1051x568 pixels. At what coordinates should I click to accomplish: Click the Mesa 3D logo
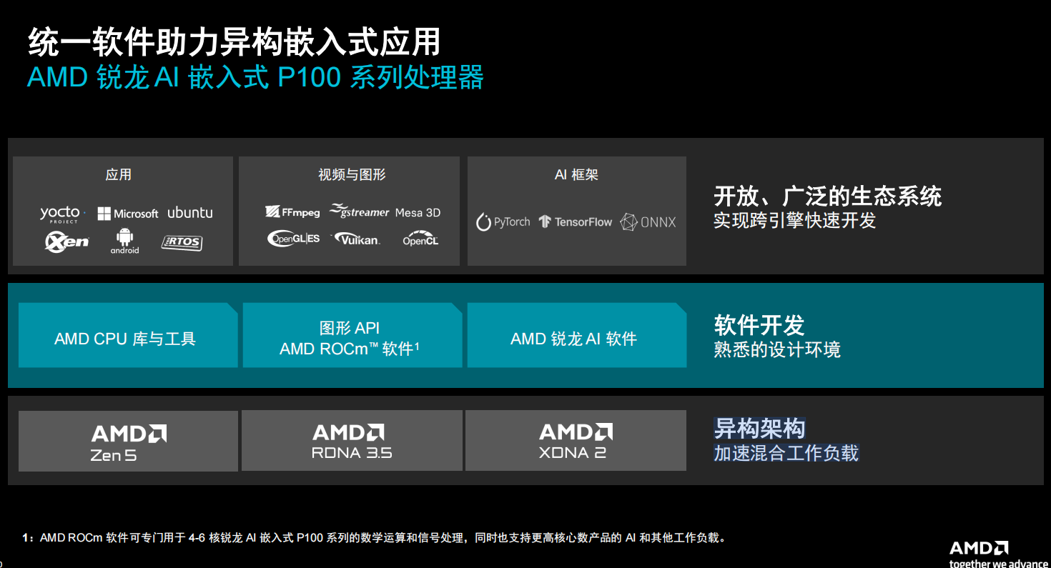(x=418, y=212)
